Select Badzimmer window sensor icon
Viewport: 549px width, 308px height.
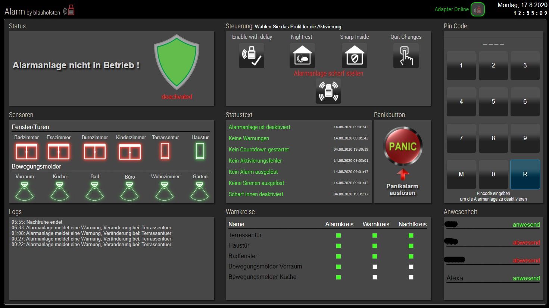pyautogui.click(x=26, y=152)
